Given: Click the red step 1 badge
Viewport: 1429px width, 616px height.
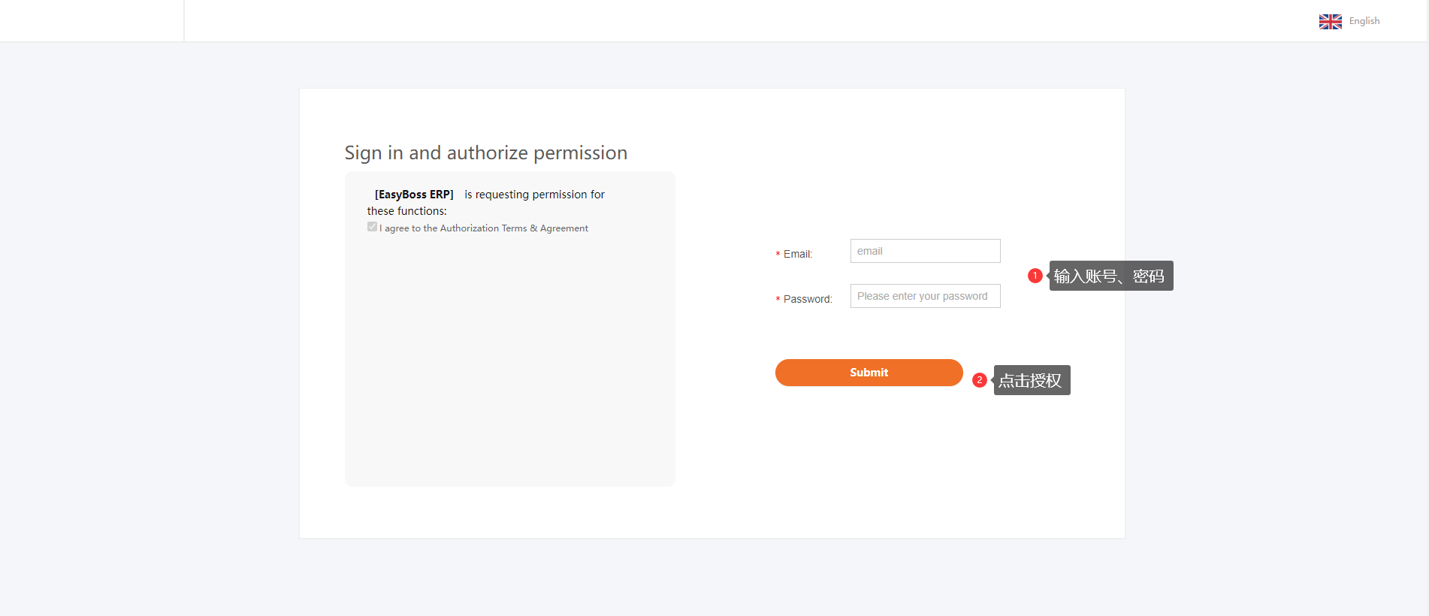Looking at the screenshot, I should [x=1035, y=276].
